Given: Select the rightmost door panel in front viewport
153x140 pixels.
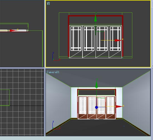Looking at the screenshot, I should (x=115, y=42).
